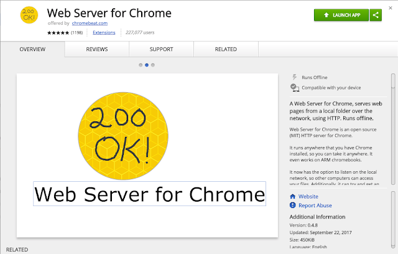This screenshot has height=254, width=398.
Task: Click the Runs Offline lightning icon
Action: click(294, 77)
